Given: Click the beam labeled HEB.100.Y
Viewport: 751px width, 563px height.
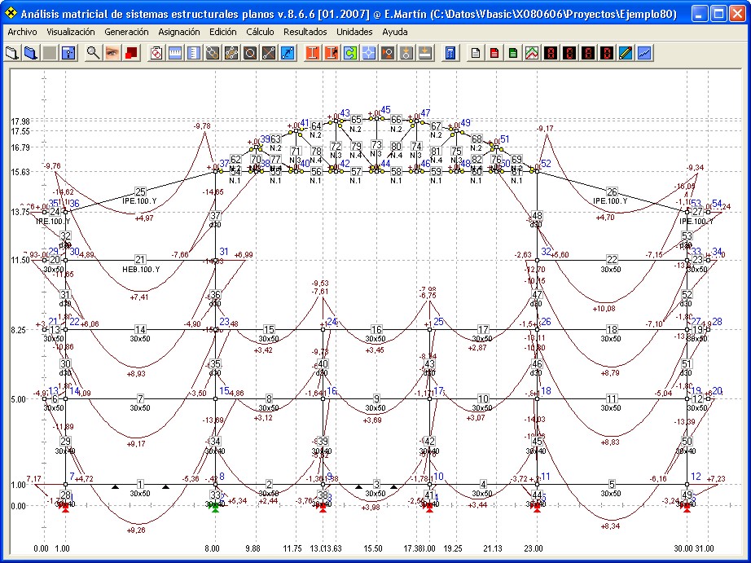Looking at the screenshot, I should (140, 261).
